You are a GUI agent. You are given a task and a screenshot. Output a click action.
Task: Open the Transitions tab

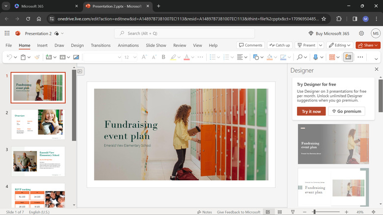[101, 45]
